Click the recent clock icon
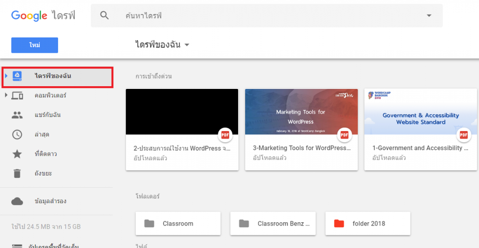 [x=17, y=134]
